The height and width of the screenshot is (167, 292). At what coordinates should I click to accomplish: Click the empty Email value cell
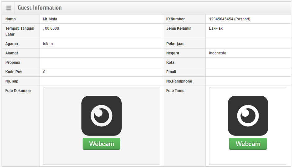pos(248,72)
